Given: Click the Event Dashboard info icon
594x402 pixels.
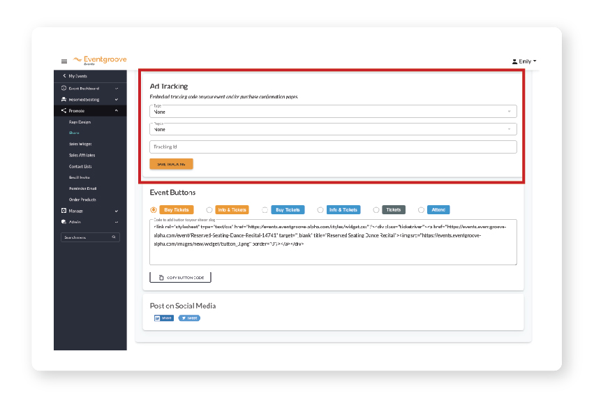Looking at the screenshot, I should (64, 88).
